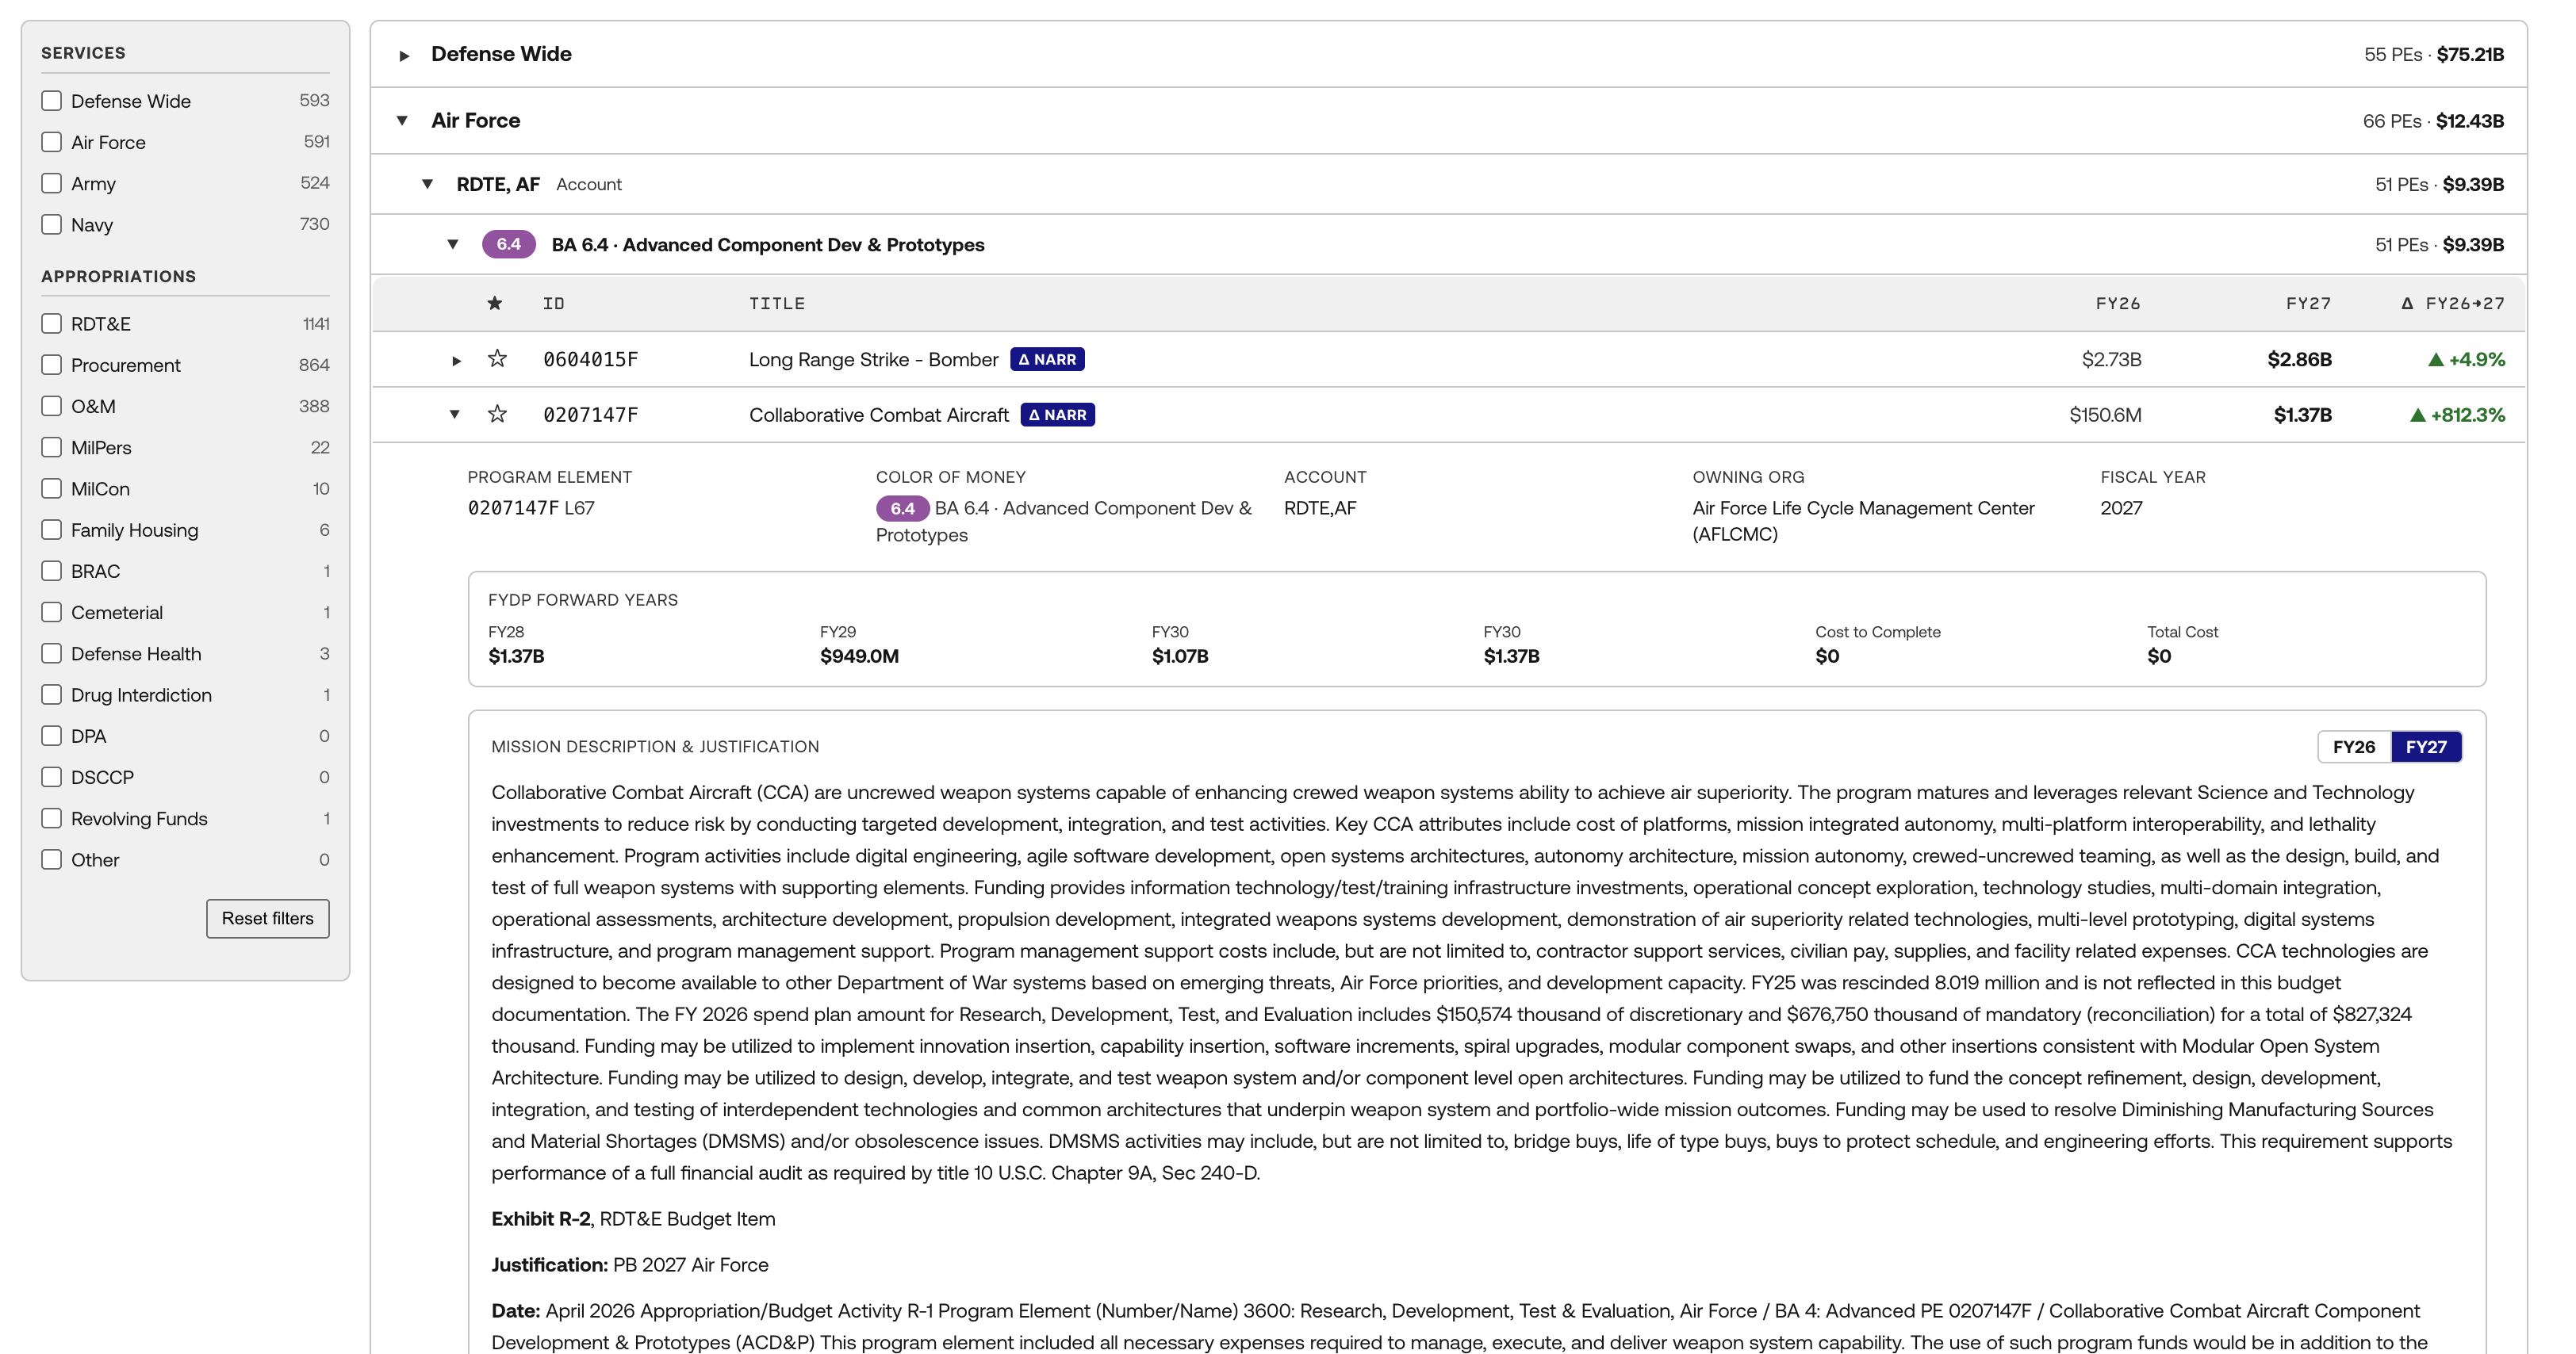The image size is (2576, 1354).
Task: Toggle the Air Force service checkbox
Action: click(52, 142)
